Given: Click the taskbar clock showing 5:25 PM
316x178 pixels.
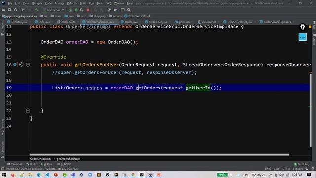Looking at the screenshot, I should pos(297,175).
